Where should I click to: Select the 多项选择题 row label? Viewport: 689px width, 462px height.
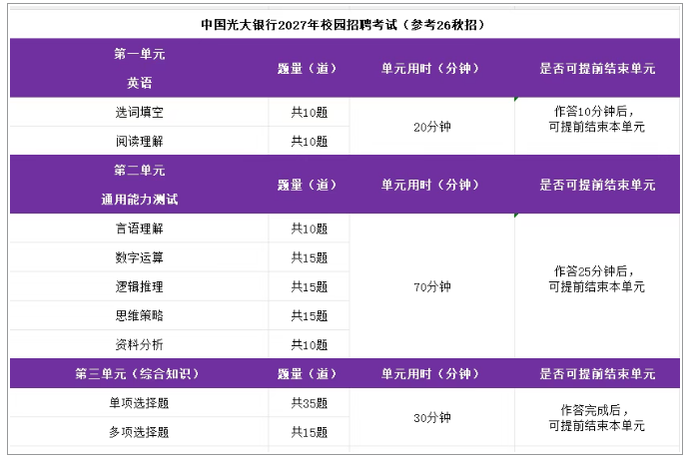click(139, 432)
